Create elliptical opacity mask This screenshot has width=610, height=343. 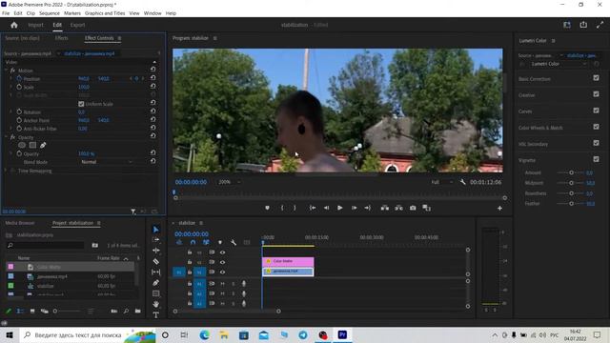[22, 145]
